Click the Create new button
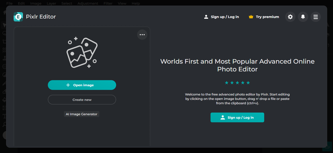Image resolution: width=333 pixels, height=153 pixels. pyautogui.click(x=82, y=100)
